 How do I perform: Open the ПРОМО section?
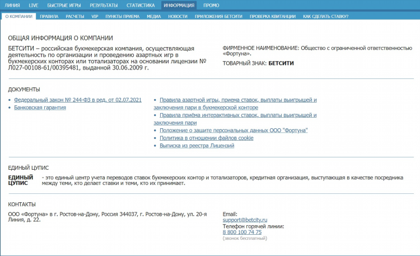point(211,6)
